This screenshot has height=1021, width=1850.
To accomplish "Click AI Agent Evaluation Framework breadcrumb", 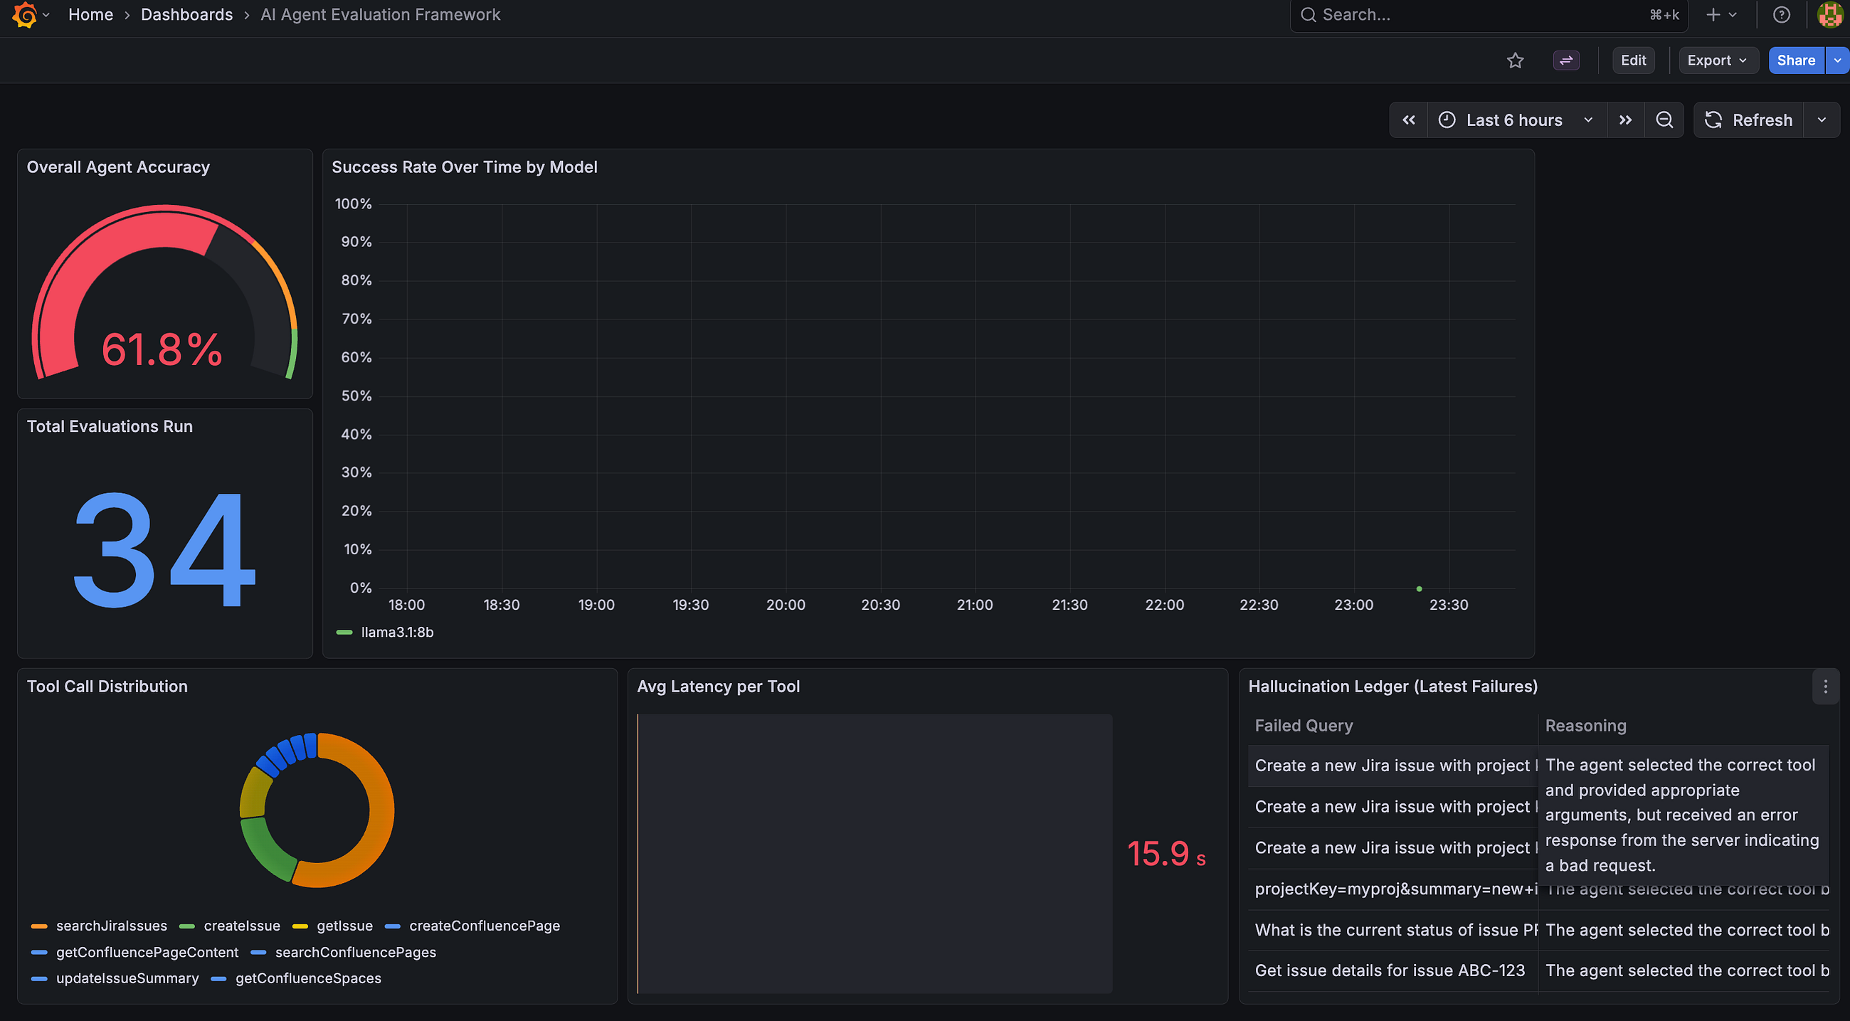I will pos(380,14).
